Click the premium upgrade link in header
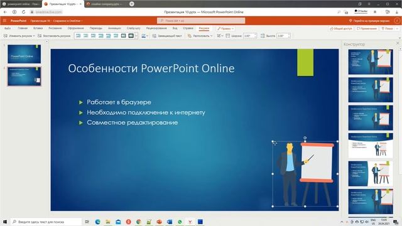Image resolution: width=402 pixels, height=226 pixels. point(369,21)
